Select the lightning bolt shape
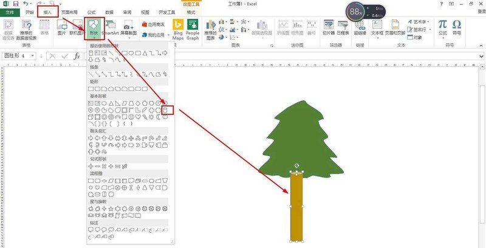 click(145, 117)
